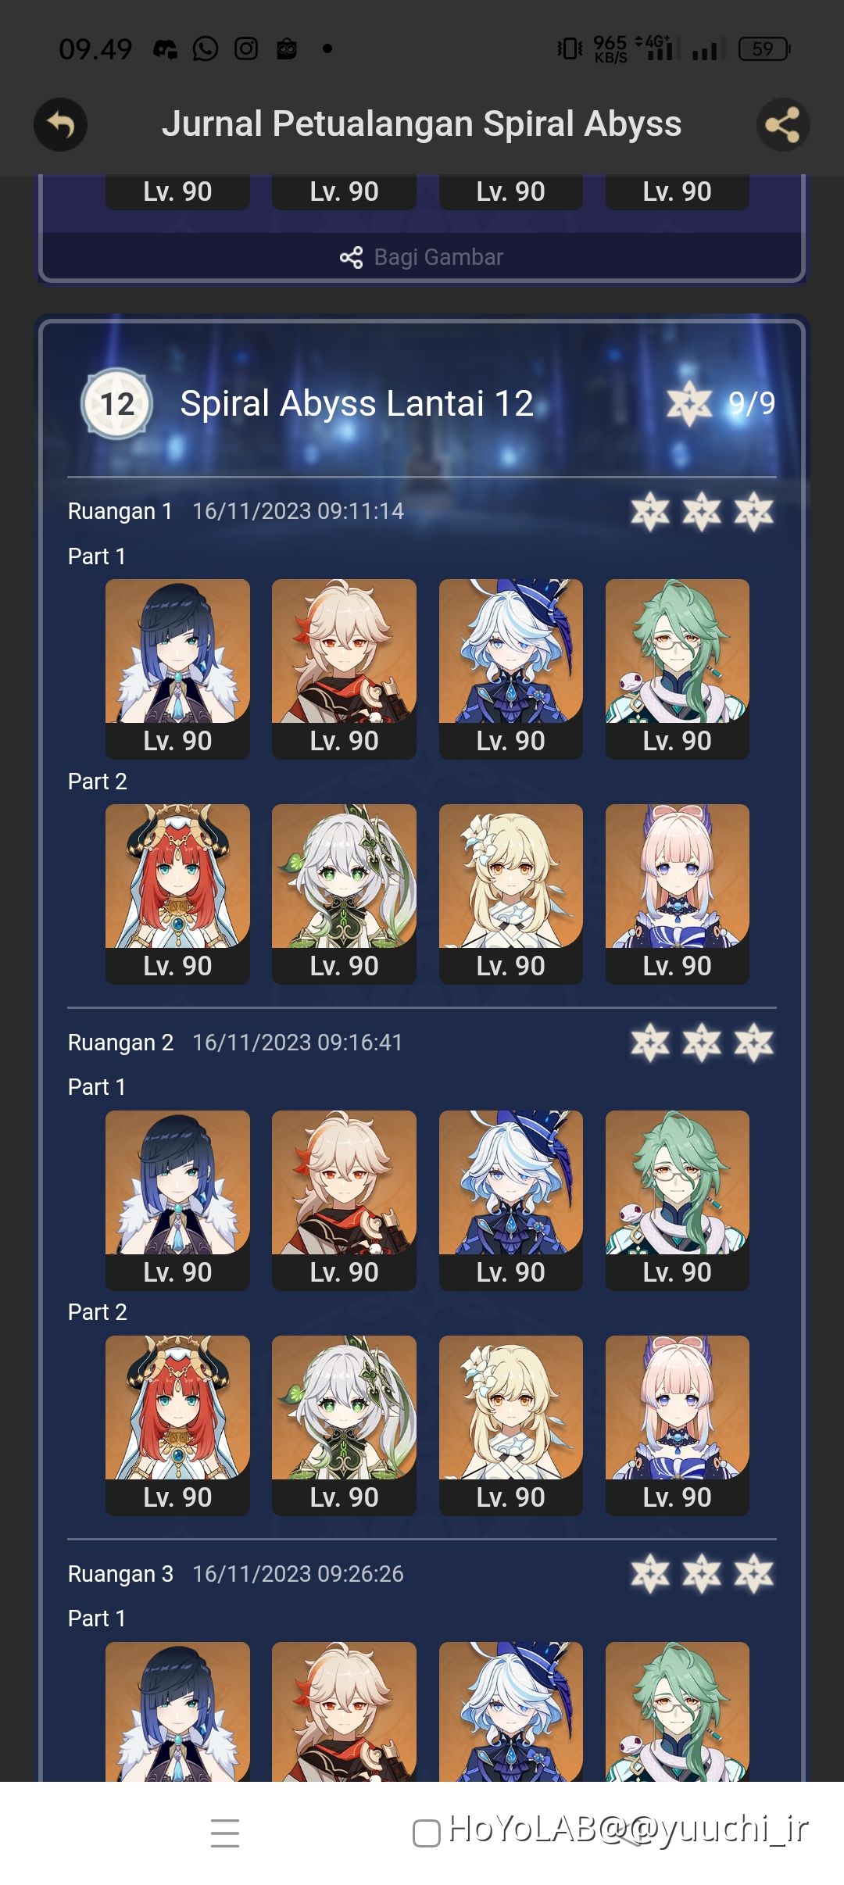Screen dimensions: 844x1885
Task: Tap Baizhu portrait in Ruangan 1 Part 1
Action: coord(678,669)
